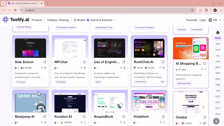The width and height of the screenshot is (224, 126).
Task: Favorite Side School with star
Action: pyautogui.click(x=42, y=68)
